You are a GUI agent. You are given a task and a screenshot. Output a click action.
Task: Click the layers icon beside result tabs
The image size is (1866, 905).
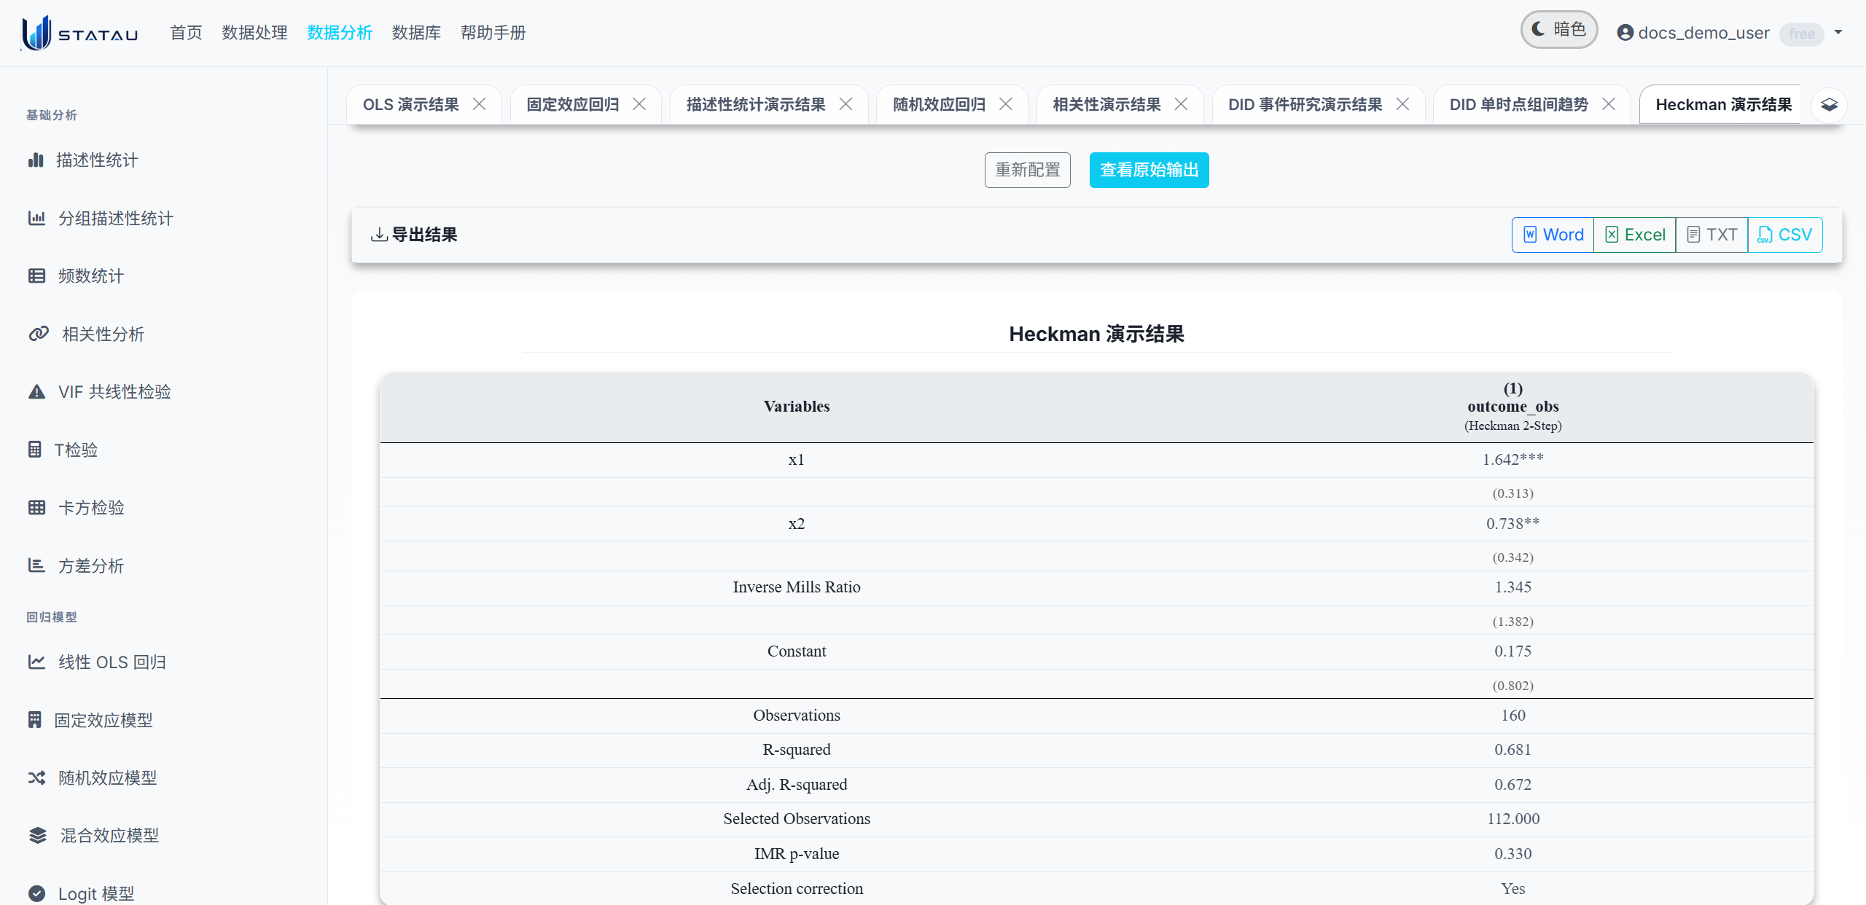tap(1830, 105)
